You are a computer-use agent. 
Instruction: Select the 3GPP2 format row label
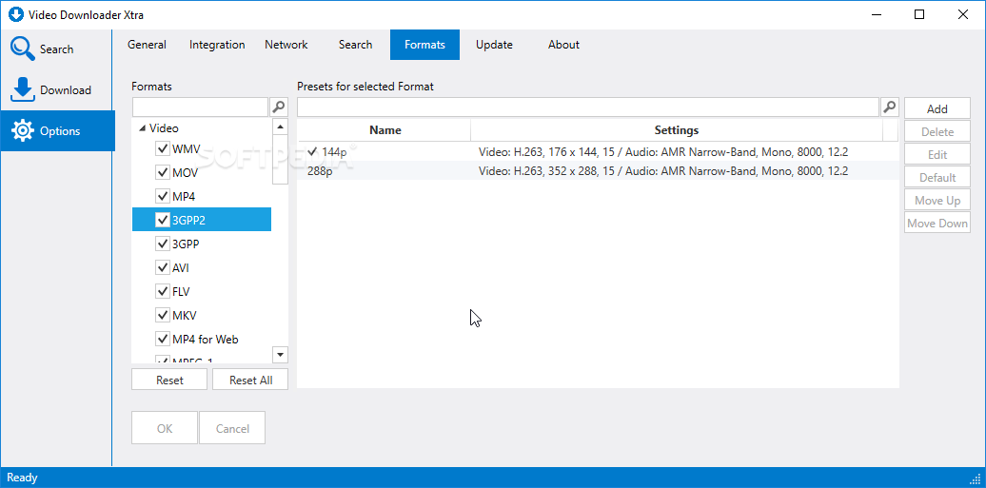click(188, 220)
